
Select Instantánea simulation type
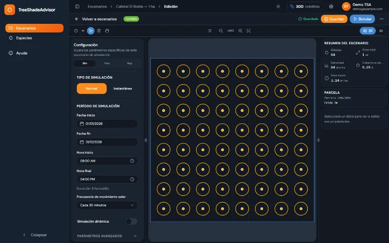tap(123, 88)
